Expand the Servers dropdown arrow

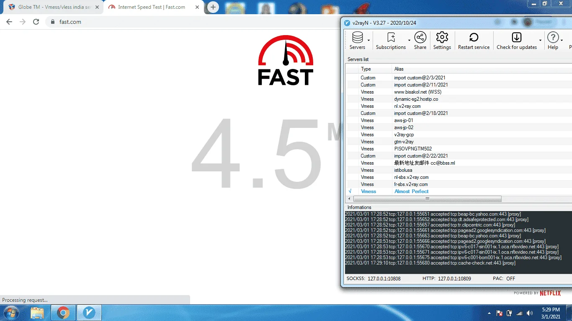coord(369,40)
